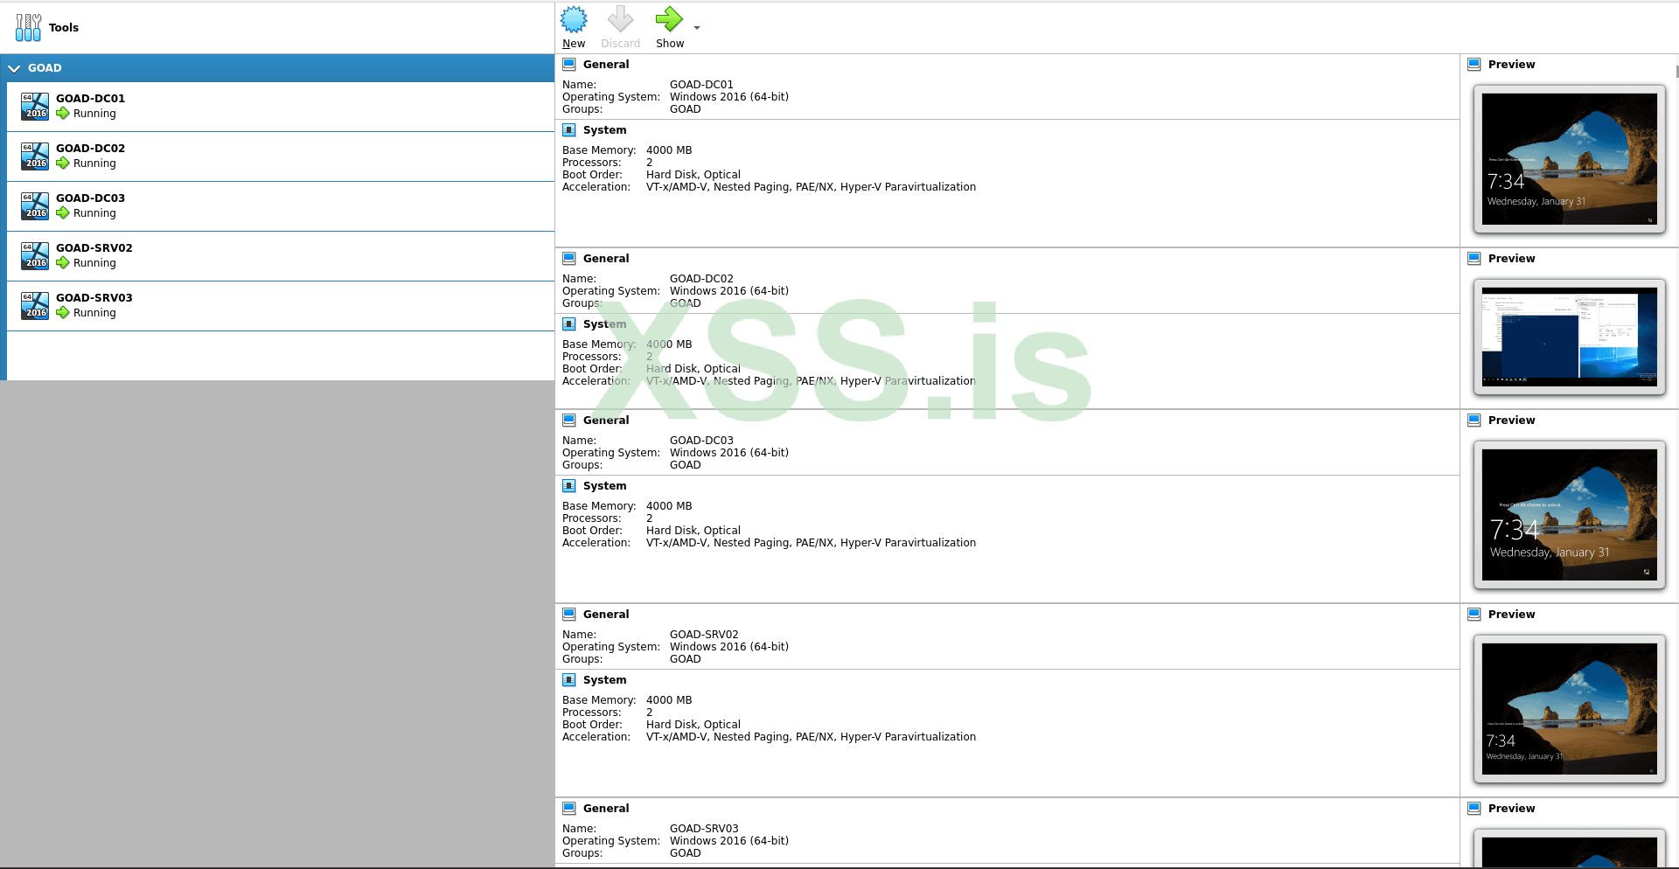Click the General section icon for GOAD-SRV03

tap(569, 809)
